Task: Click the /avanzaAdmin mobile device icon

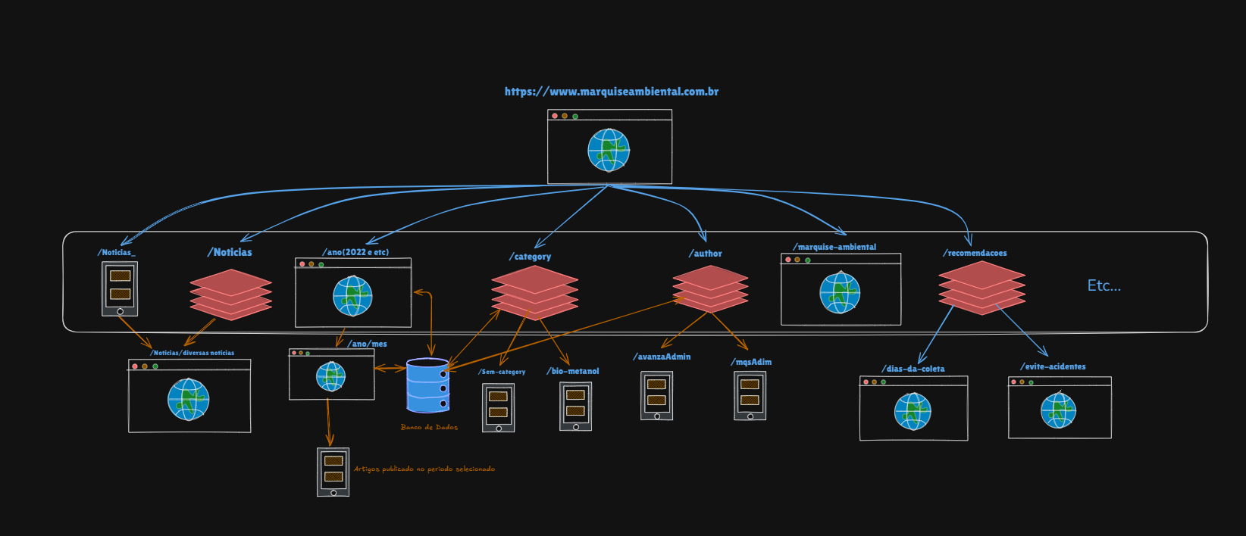Action: (x=656, y=395)
